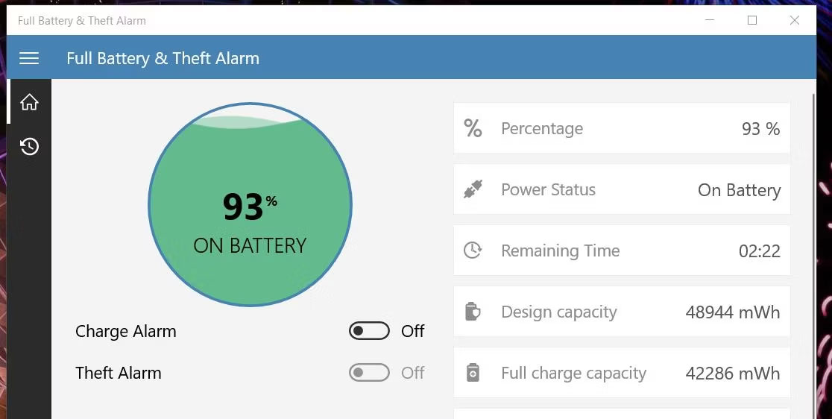
Task: Click the Full charge capacity battery icon
Action: tap(473, 373)
